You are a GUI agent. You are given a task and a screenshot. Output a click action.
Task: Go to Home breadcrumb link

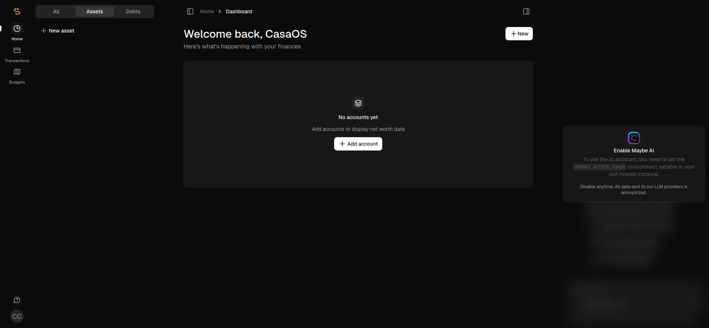207,11
